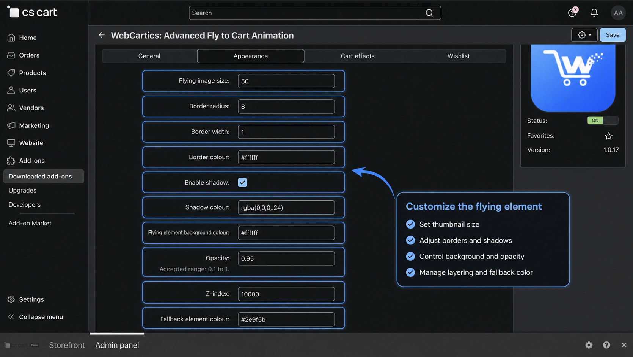Open Orders in the sidebar
This screenshot has height=357, width=633.
click(29, 55)
